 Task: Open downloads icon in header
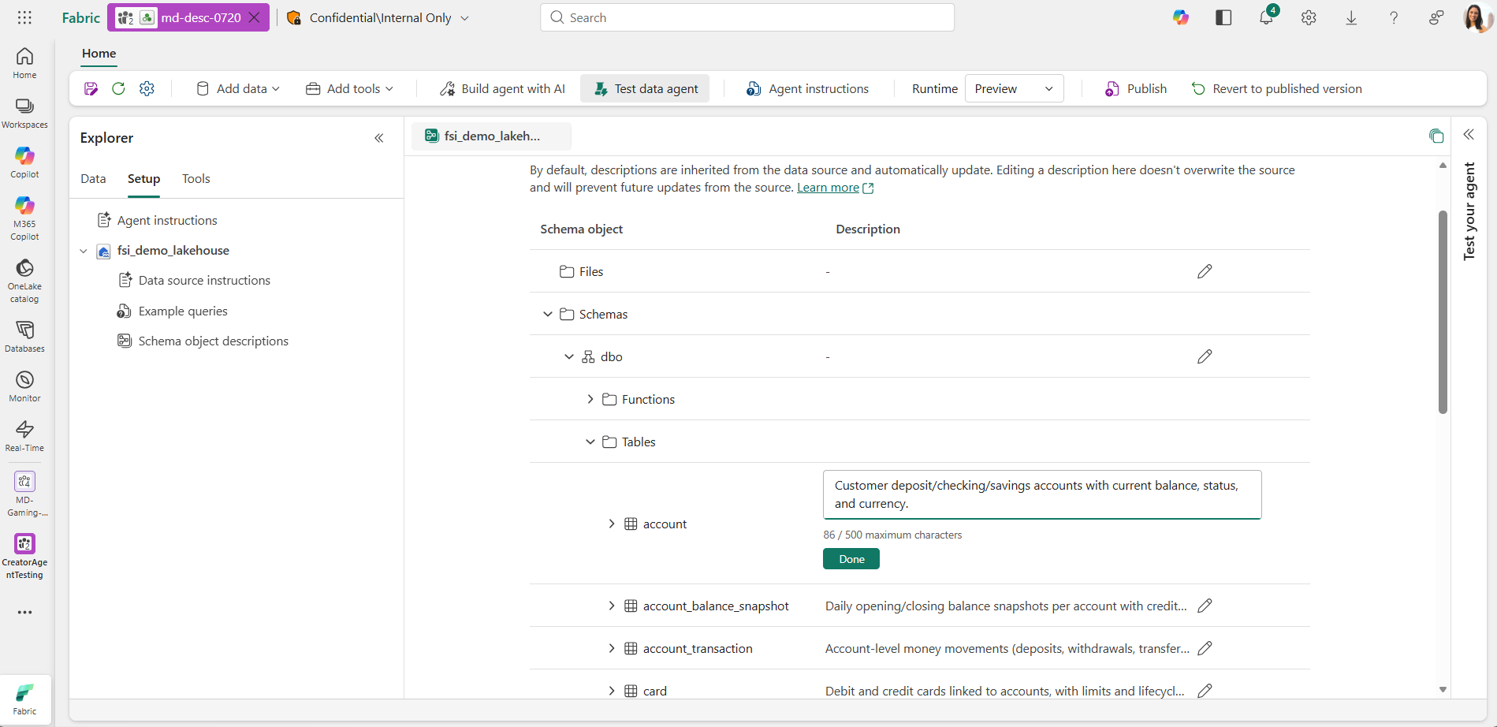point(1351,17)
